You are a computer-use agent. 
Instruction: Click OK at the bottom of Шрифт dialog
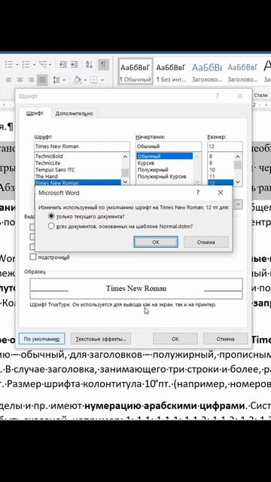click(x=175, y=339)
